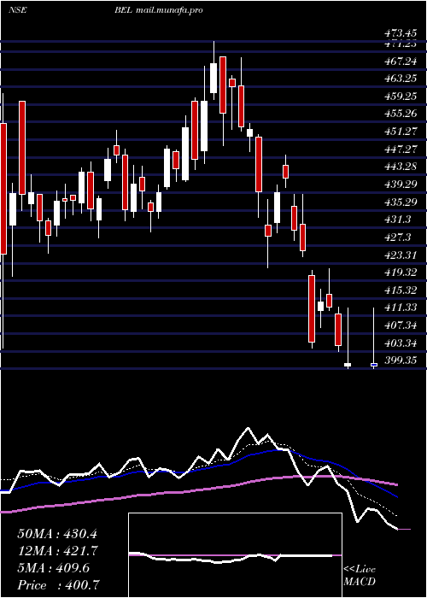427x598 pixels.
Task: Click the 455.26 price axis label
Action: (x=400, y=114)
